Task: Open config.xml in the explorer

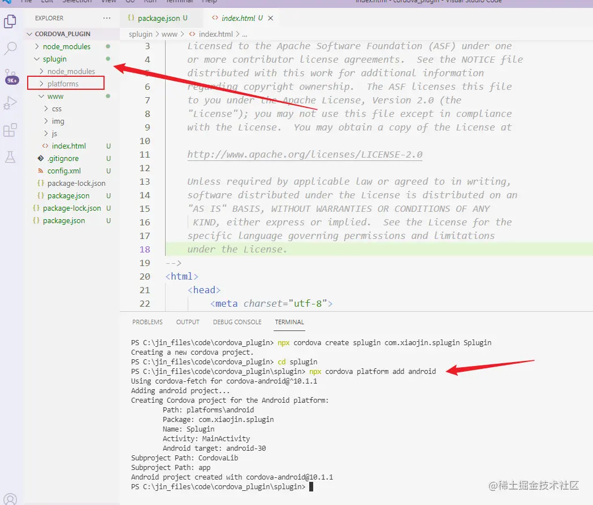Action: coord(64,171)
